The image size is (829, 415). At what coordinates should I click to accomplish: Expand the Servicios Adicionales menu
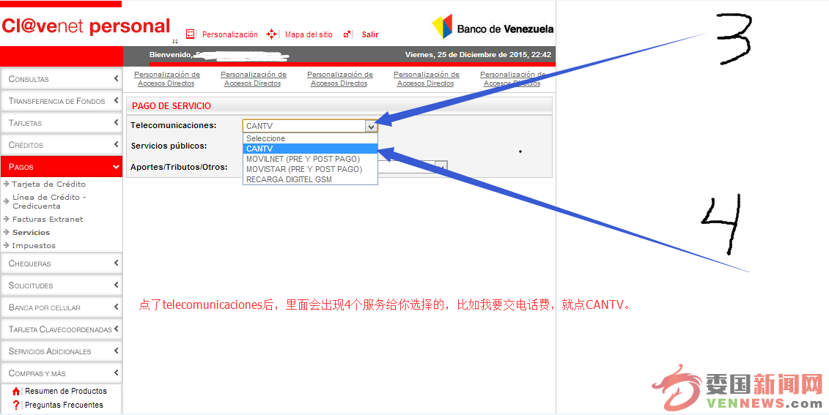pyautogui.click(x=62, y=351)
